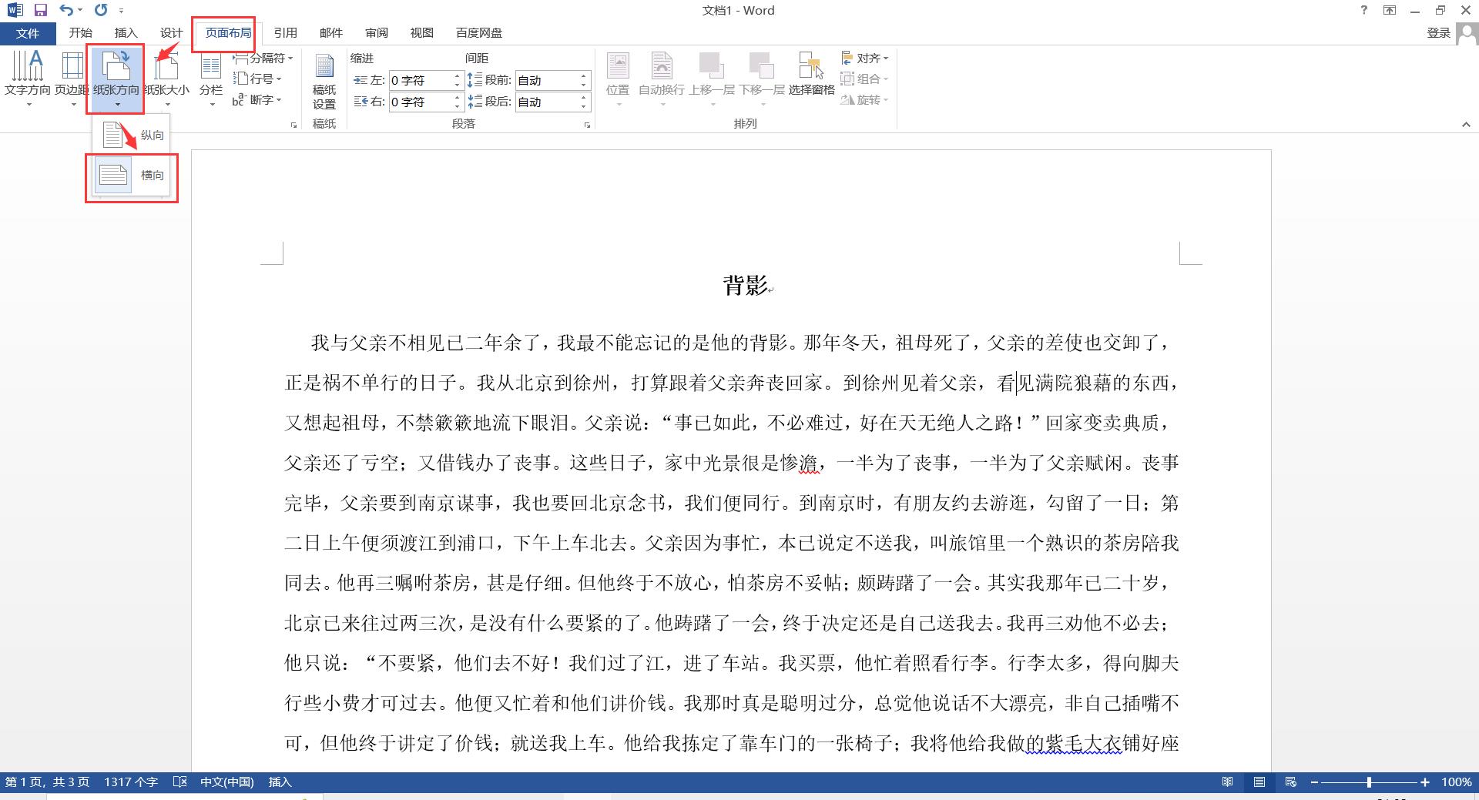Select Landscape (横向) orientation option
The width and height of the screenshot is (1479, 800).
click(x=132, y=176)
